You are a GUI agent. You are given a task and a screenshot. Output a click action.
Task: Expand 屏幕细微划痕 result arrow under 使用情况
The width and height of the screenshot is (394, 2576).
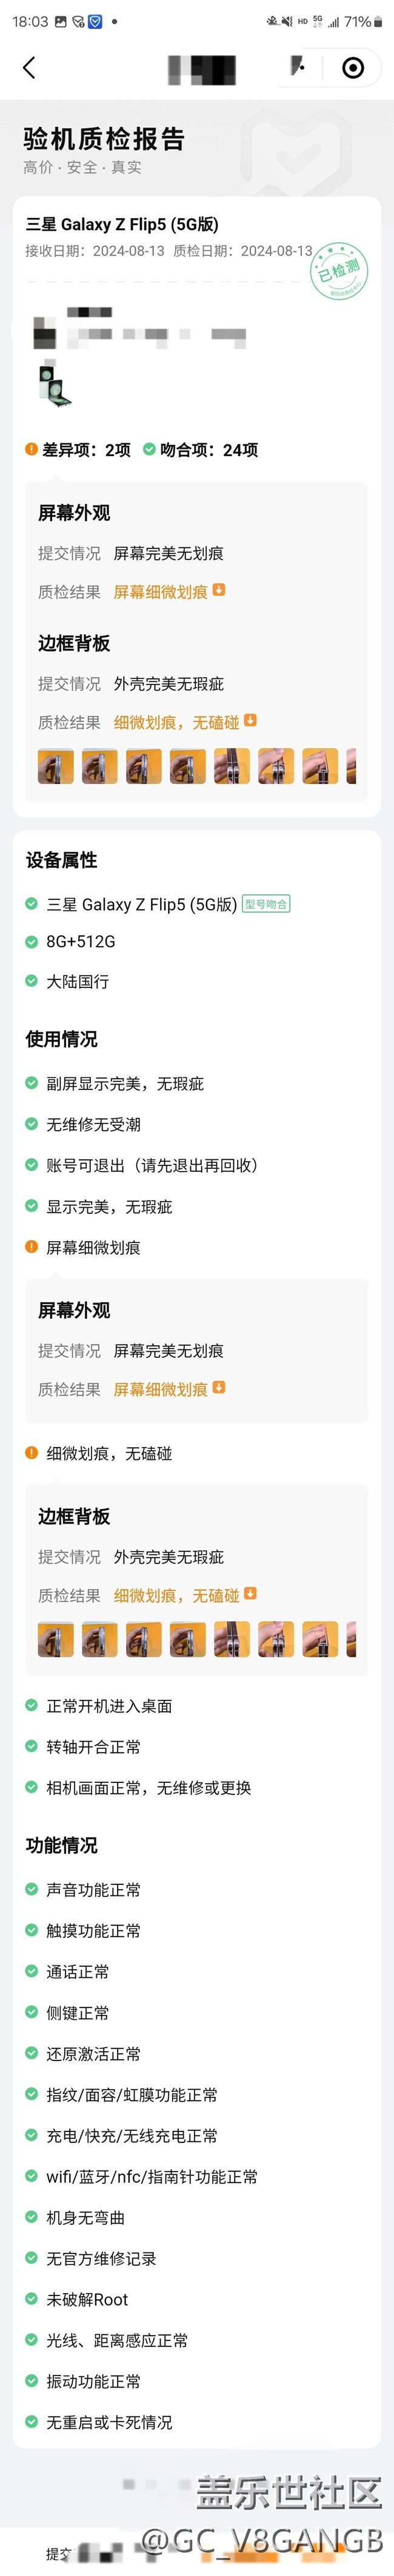219,1387
